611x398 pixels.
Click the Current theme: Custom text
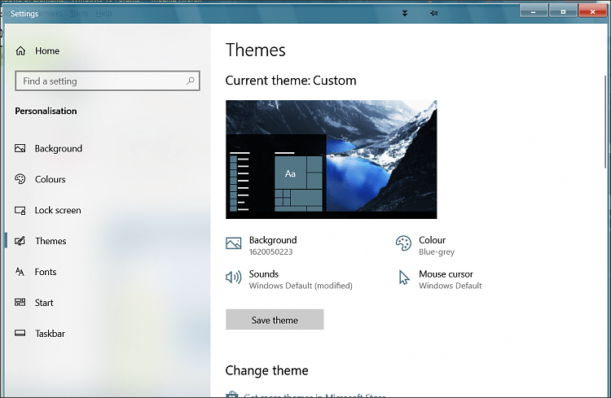[291, 81]
